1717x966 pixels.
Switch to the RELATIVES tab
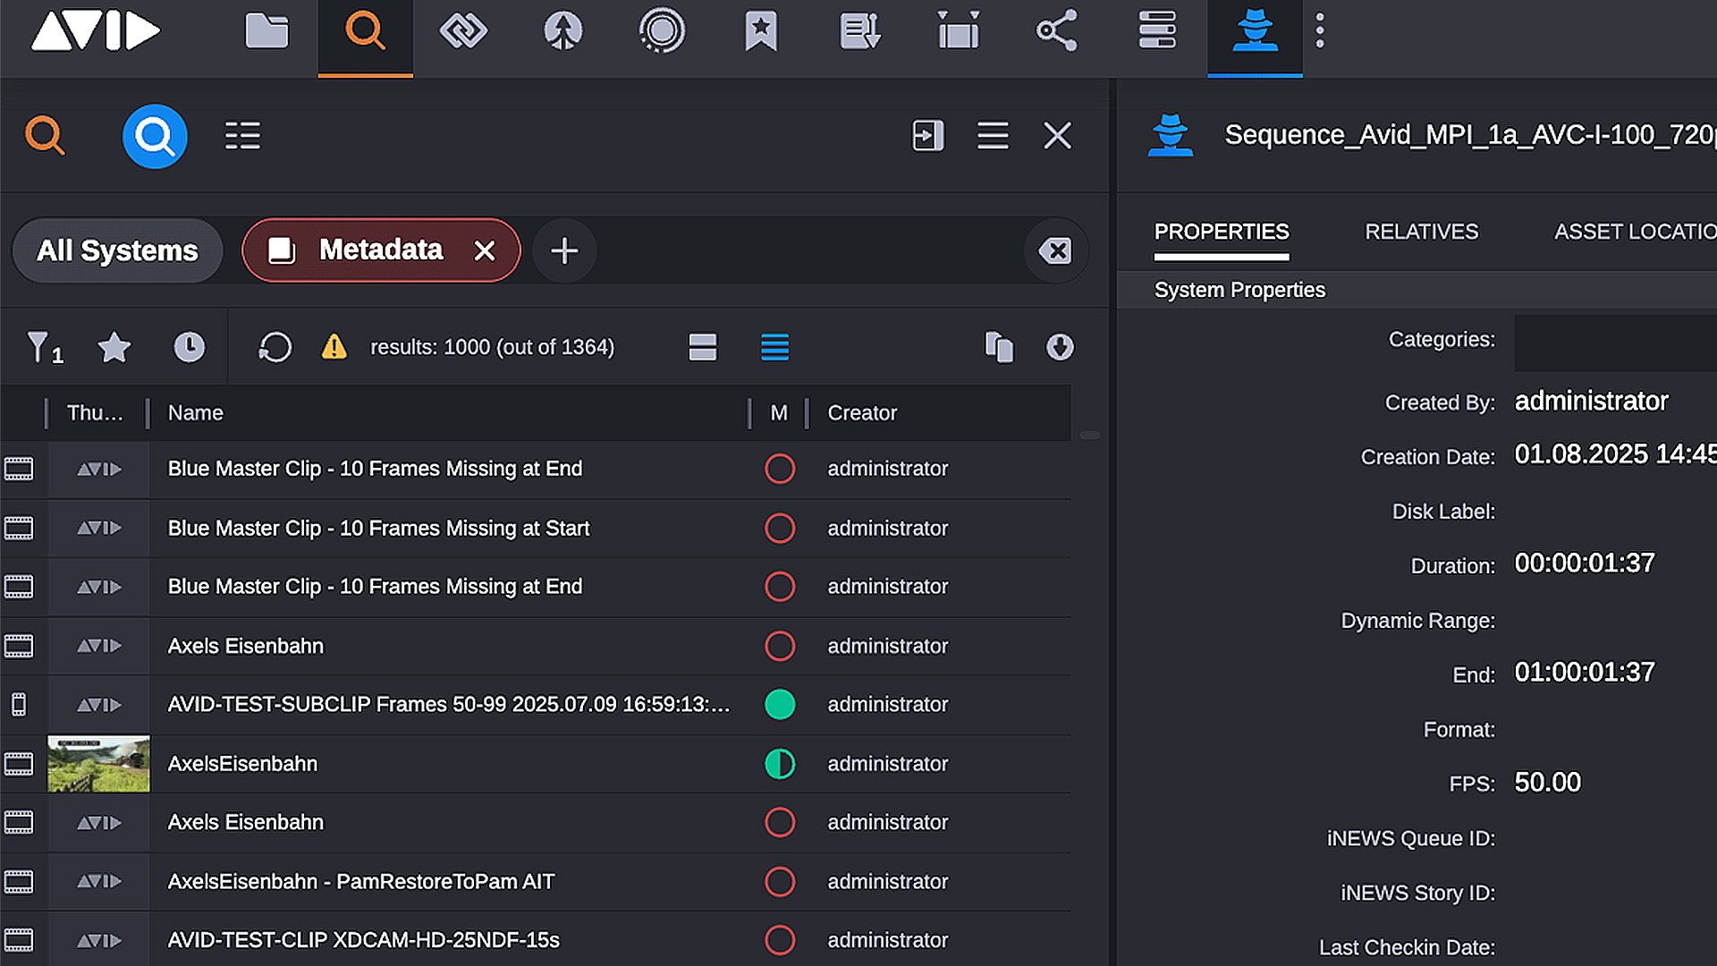tap(1421, 233)
